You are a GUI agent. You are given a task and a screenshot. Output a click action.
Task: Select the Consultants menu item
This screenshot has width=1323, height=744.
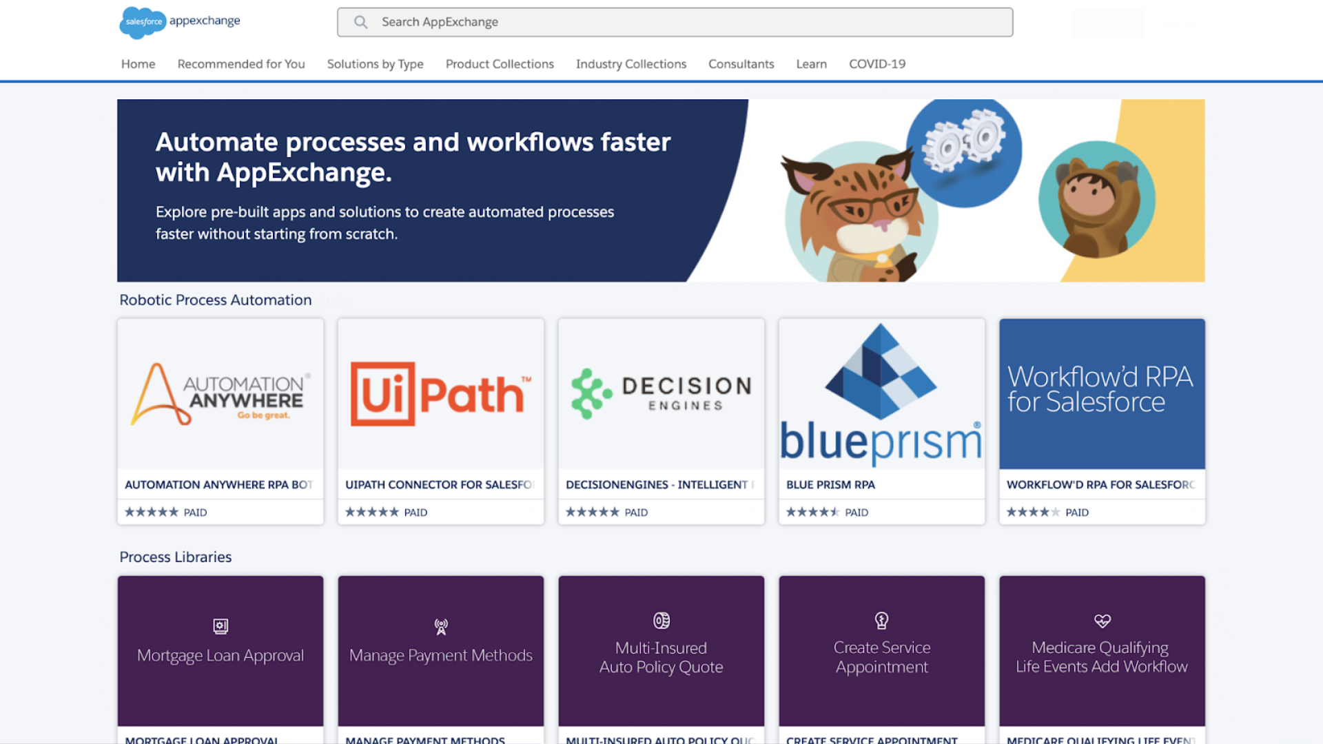click(x=741, y=63)
